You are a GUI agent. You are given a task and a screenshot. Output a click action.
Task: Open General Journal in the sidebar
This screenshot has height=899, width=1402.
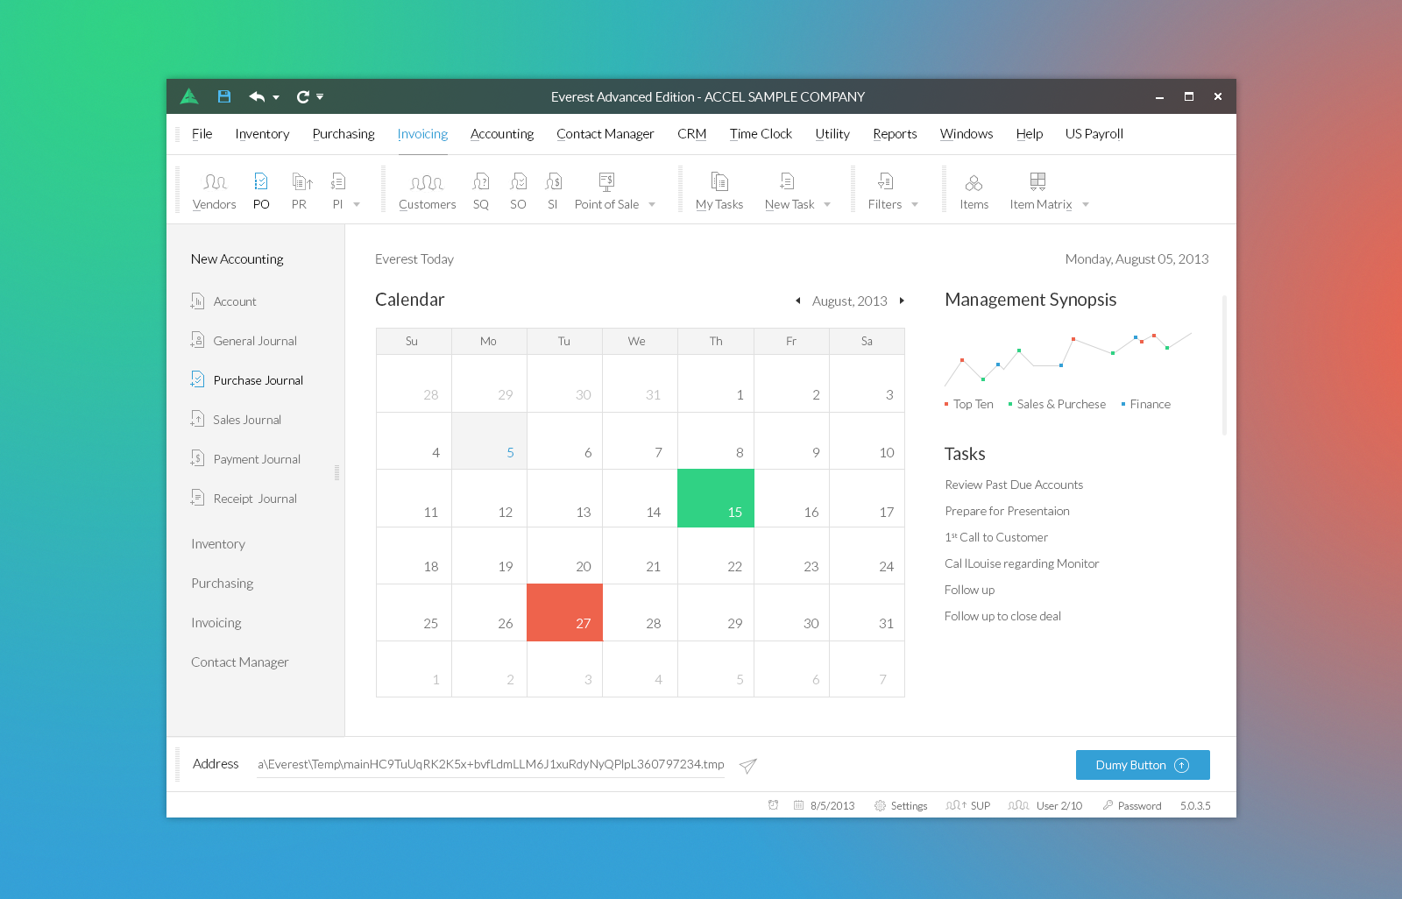tap(244, 341)
